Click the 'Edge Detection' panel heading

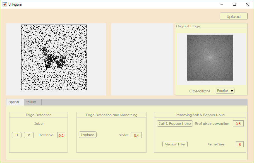(x=39, y=115)
